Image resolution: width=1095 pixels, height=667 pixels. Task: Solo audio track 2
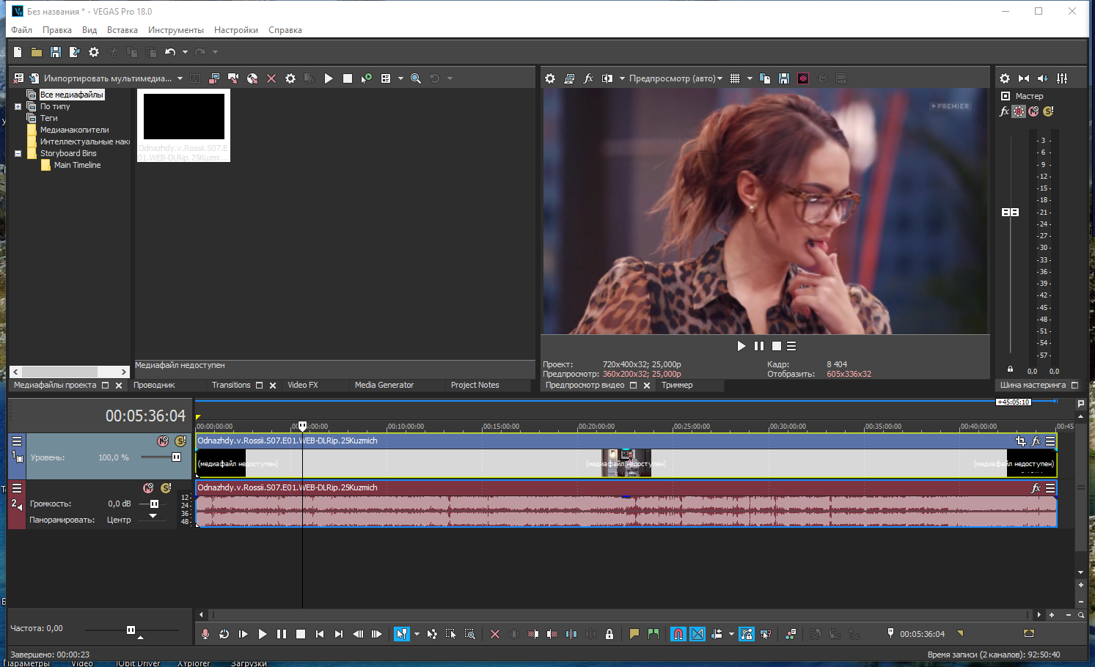point(166,488)
